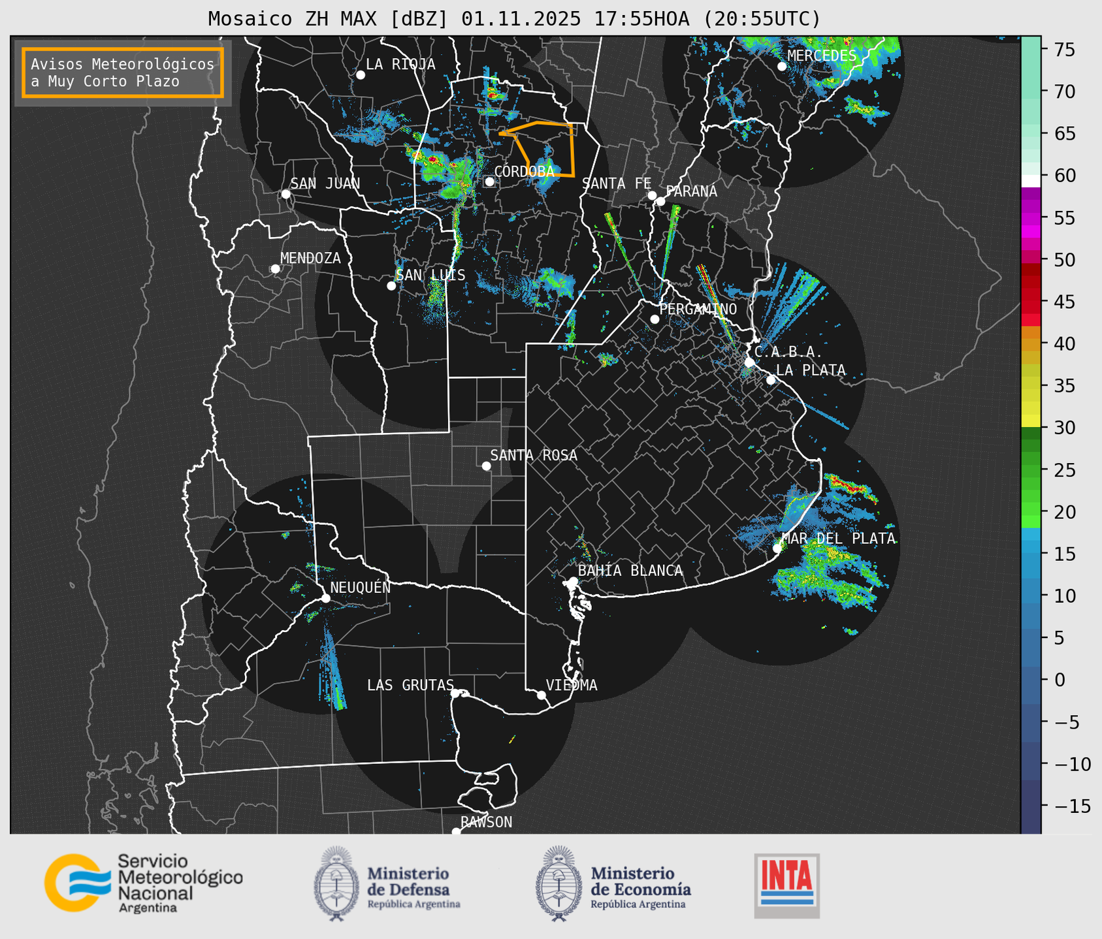The height and width of the screenshot is (939, 1102).
Task: Click the Pergamino city label
Action: pos(698,309)
